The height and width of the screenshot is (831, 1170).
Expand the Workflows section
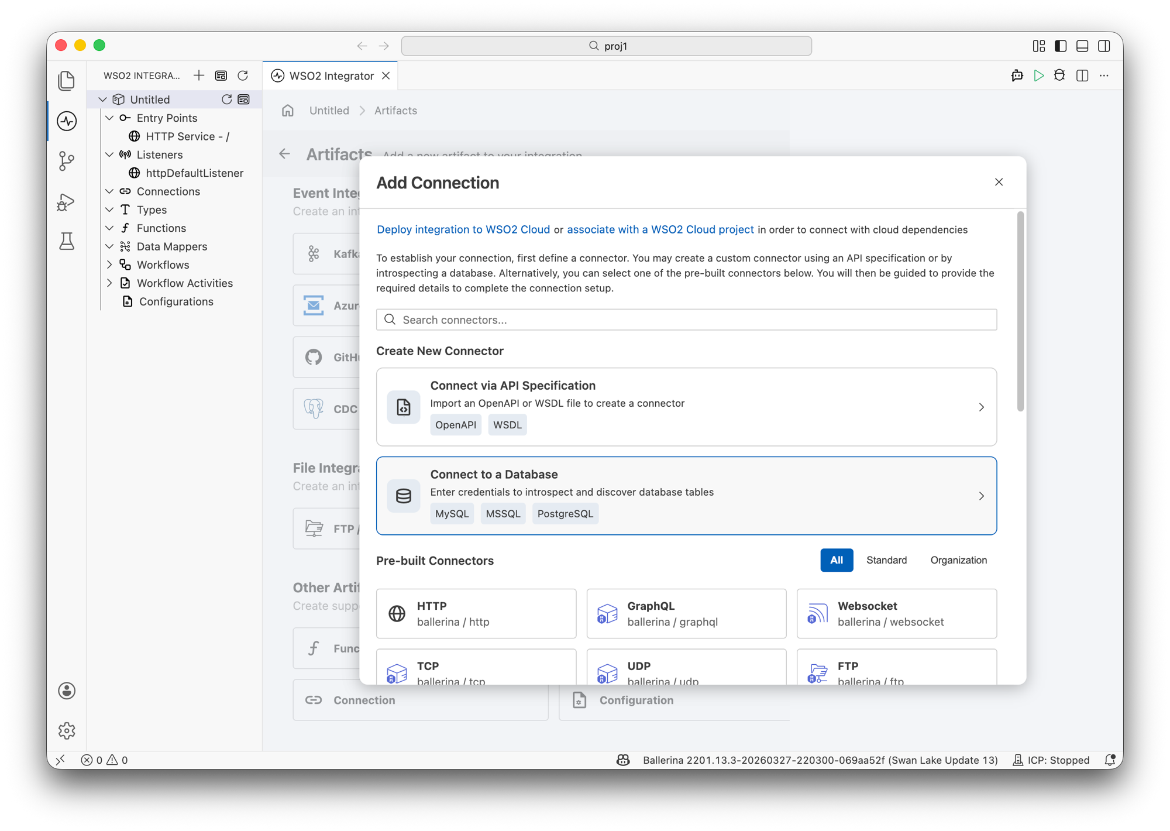(x=110, y=265)
